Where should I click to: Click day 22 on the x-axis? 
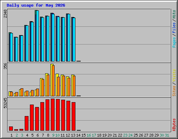tap(120, 135)
